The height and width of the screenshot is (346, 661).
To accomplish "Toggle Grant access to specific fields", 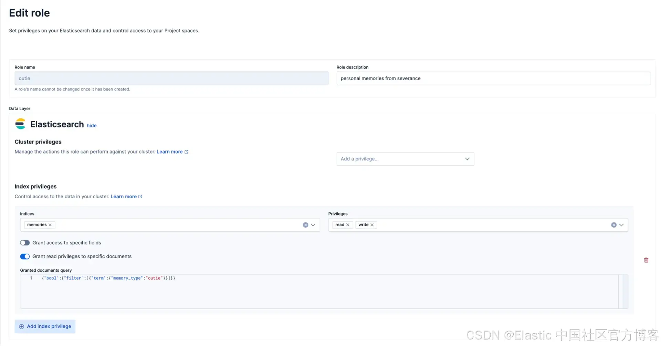I will (25, 243).
